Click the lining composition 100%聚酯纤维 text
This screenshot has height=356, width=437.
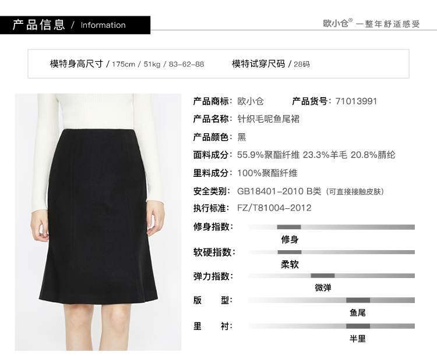267,173
